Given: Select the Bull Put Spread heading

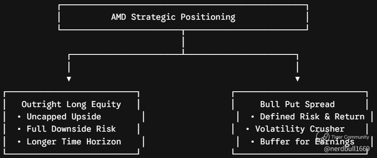Looking at the screenshot, I should point(297,104).
